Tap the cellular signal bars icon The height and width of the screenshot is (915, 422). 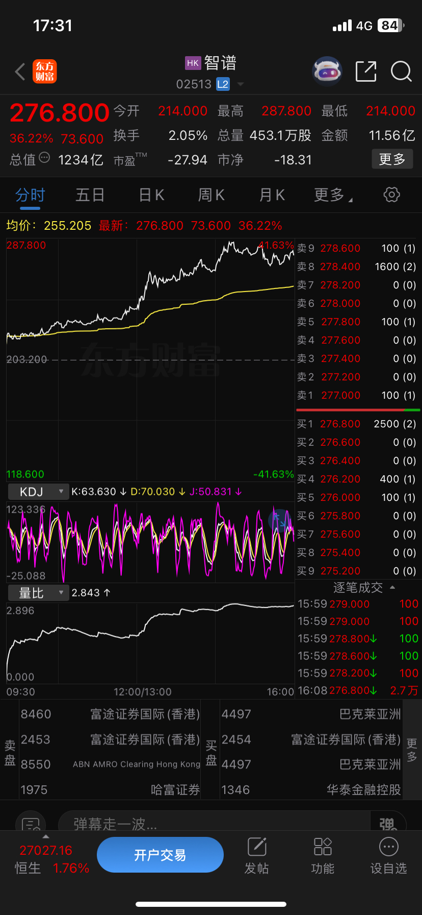[x=342, y=26]
